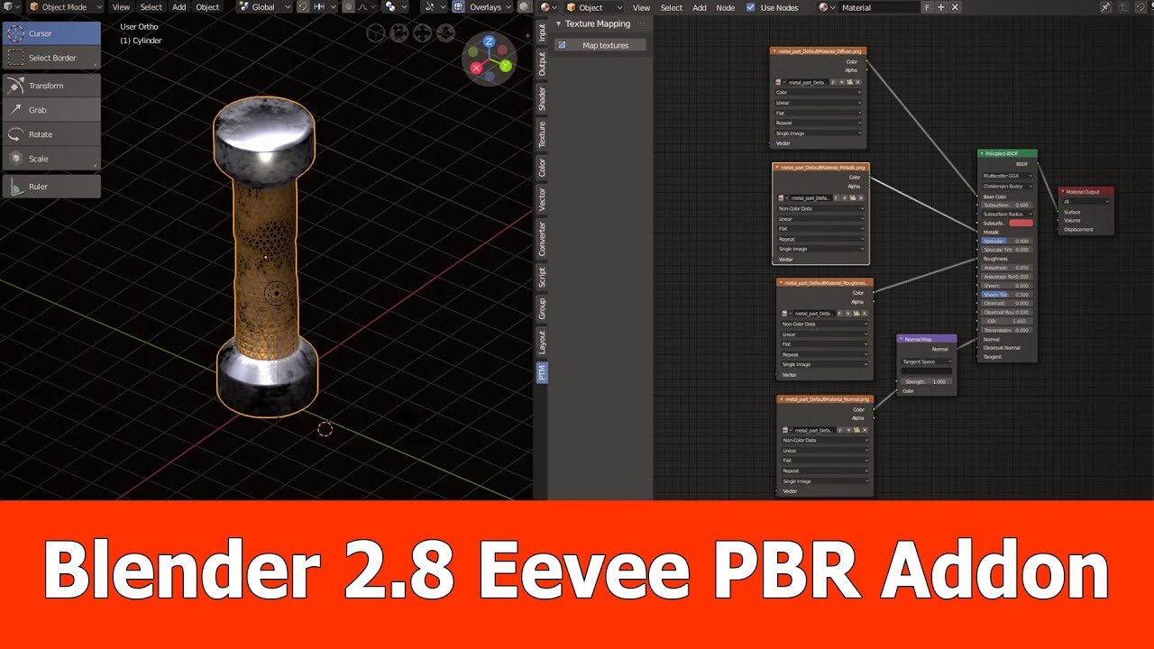Click the Normal Map Strength field
Screen dimensions: 1154x649
point(926,381)
